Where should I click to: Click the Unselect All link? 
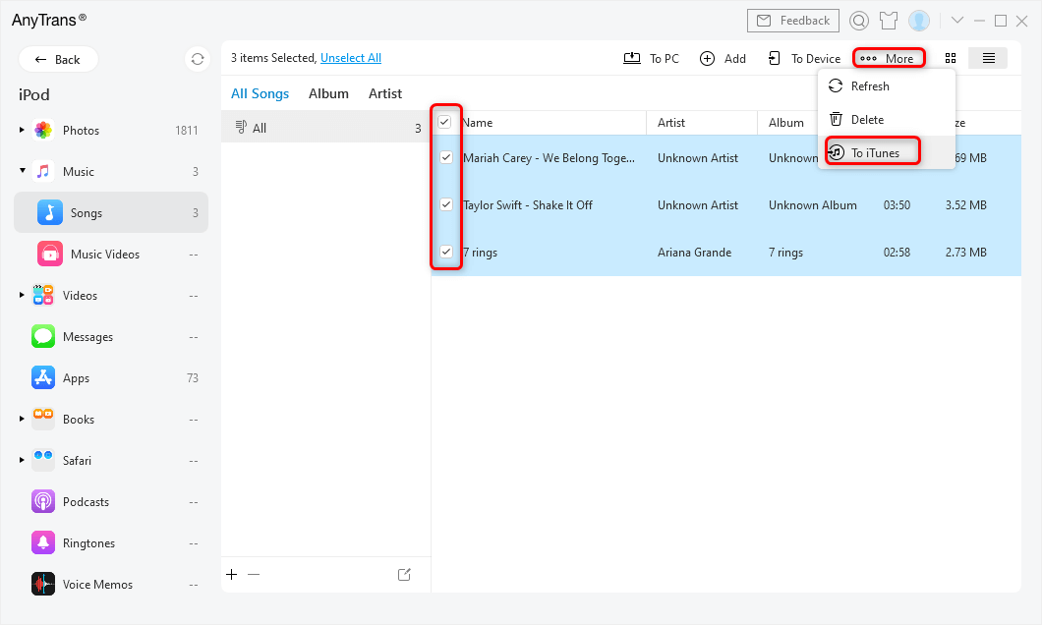tap(351, 58)
